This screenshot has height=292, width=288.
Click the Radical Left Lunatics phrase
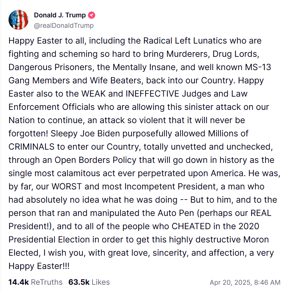[185, 41]
